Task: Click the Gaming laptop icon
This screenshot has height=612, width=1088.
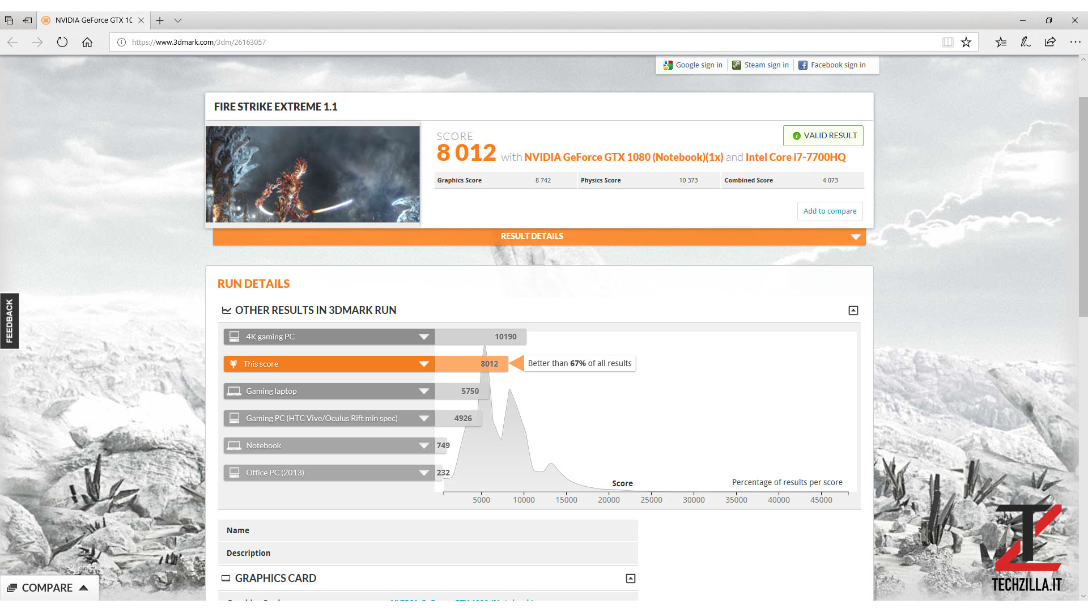Action: pyautogui.click(x=234, y=391)
